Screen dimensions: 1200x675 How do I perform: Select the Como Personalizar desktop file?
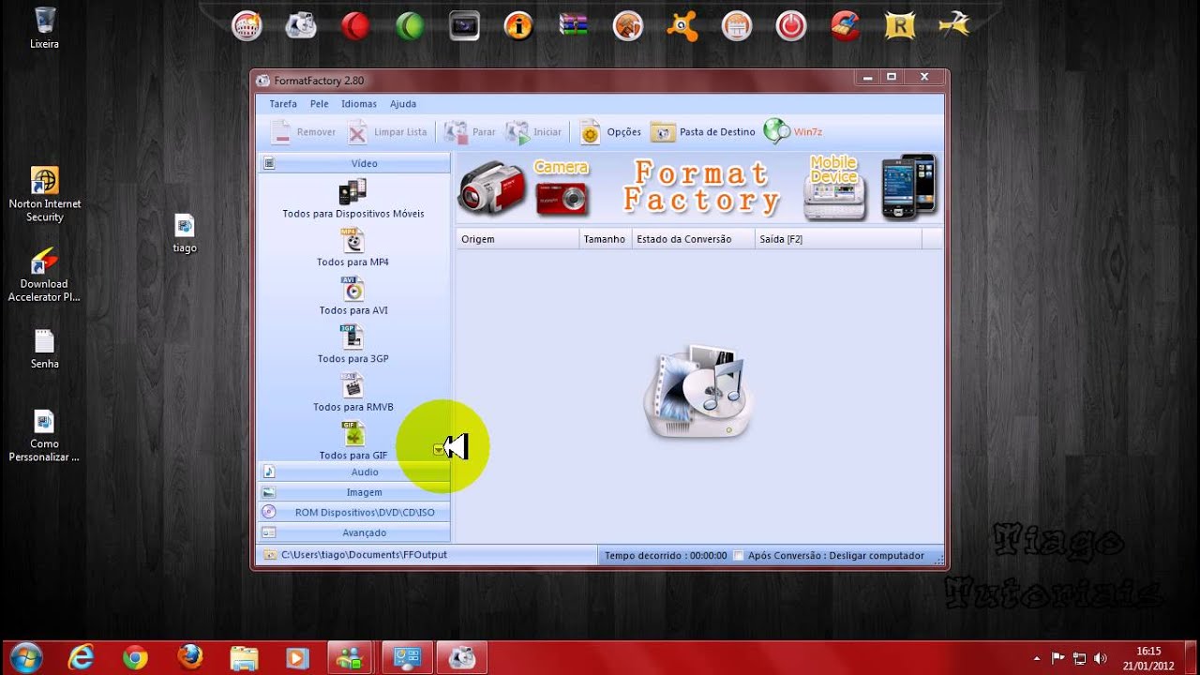[x=44, y=436]
